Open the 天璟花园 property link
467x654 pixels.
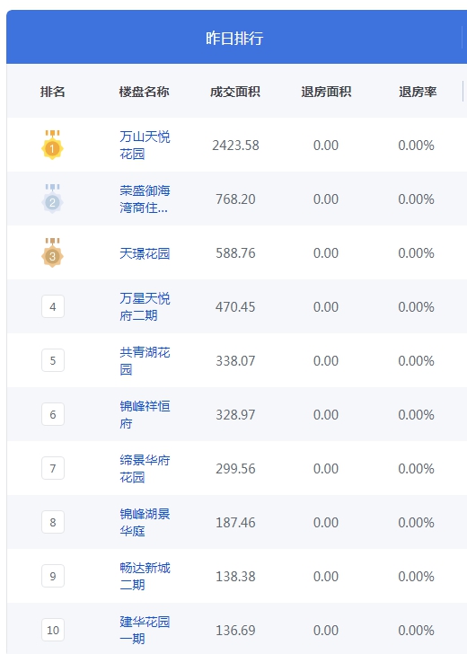click(x=145, y=253)
